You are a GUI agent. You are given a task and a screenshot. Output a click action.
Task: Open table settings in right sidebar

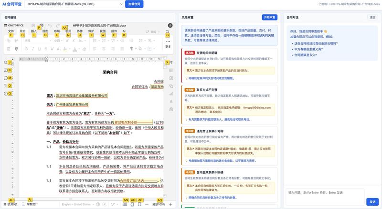point(171,70)
